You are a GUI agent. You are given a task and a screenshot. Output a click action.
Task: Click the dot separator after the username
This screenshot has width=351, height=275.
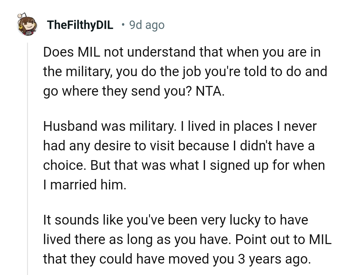124,25
